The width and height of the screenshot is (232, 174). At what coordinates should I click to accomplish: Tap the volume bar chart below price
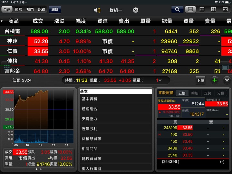pos(44,137)
